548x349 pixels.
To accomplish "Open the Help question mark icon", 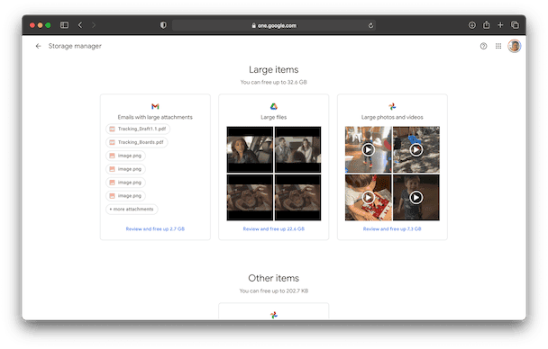I will [483, 46].
